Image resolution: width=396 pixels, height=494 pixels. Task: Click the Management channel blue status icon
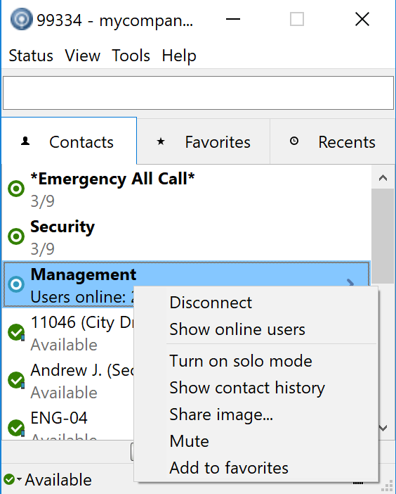tap(16, 284)
